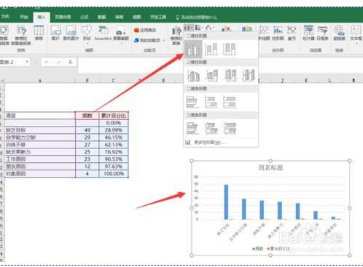Select the 2D clustered column chart icon
Screen dimensions: 363x267
pyautogui.click(x=193, y=49)
